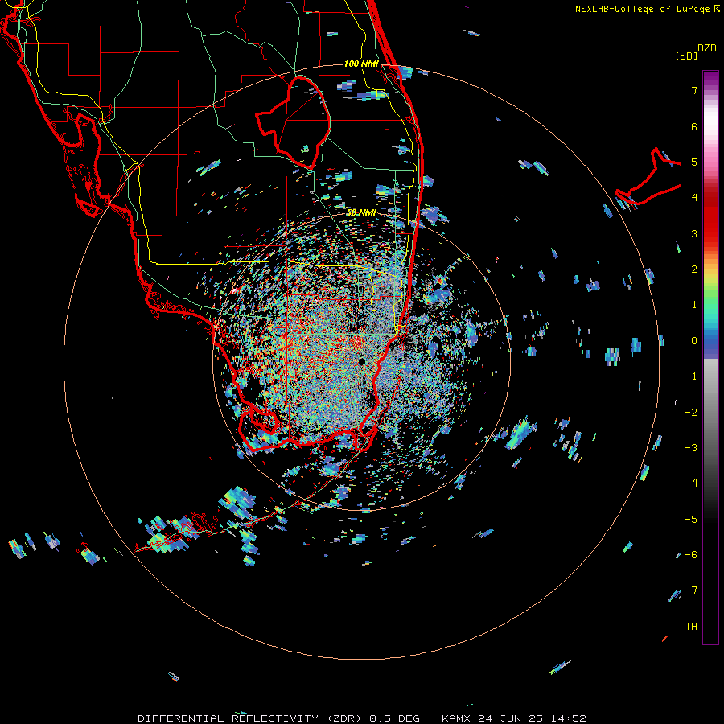Click the -6 value on color scale
This screenshot has width=724, height=724.
691,555
